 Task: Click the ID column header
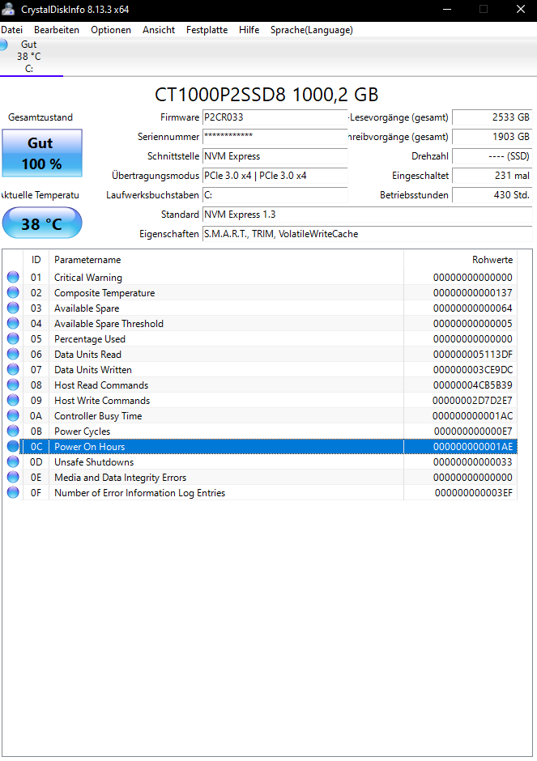[36, 260]
